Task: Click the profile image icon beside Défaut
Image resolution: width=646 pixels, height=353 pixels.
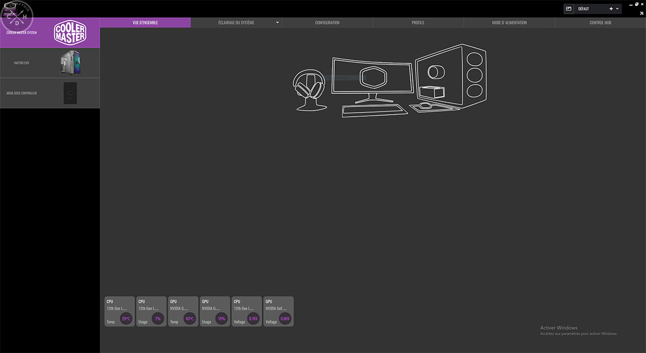Action: 568,9
